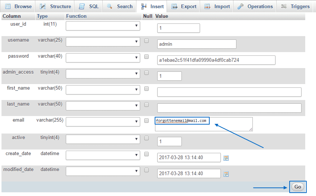Click the Import tab icon

pos(207,6)
